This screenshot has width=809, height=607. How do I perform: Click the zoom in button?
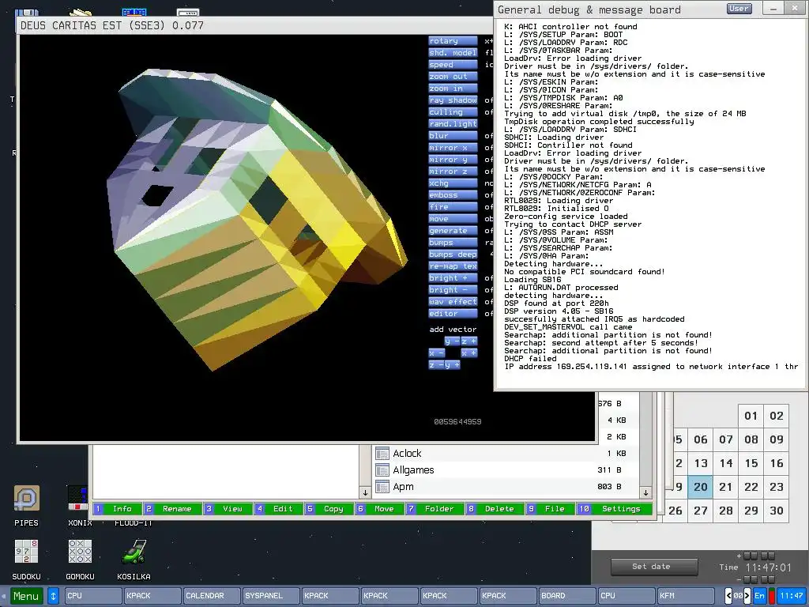pos(453,89)
